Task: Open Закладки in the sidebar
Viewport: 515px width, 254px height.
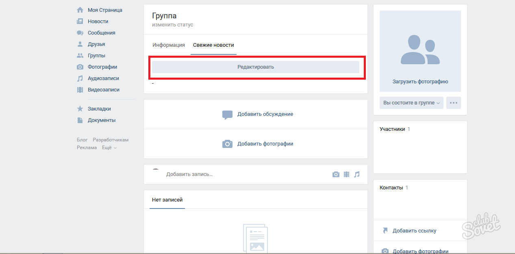Action: (x=99, y=109)
